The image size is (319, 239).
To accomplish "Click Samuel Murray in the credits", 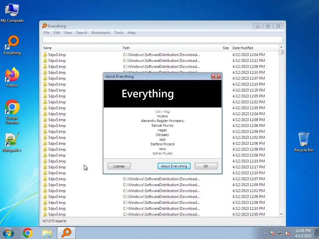I will pyautogui.click(x=163, y=125).
